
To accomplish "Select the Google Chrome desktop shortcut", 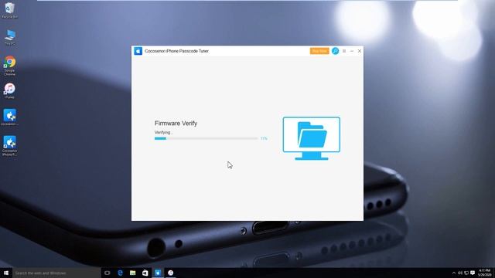I will coord(10,66).
